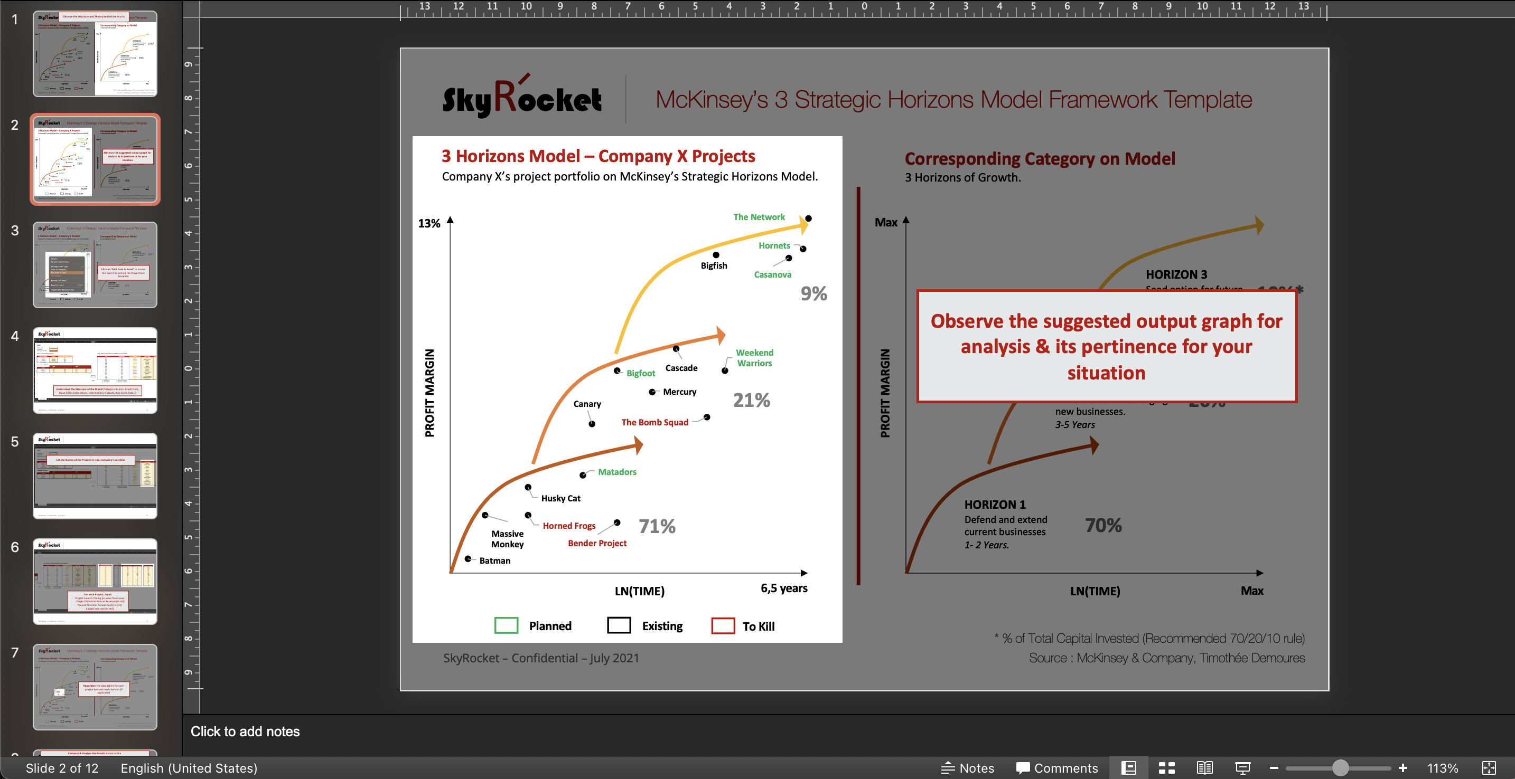Select 'The Bomb Squad' chart label
Image resolution: width=1515 pixels, height=779 pixels.
[654, 422]
